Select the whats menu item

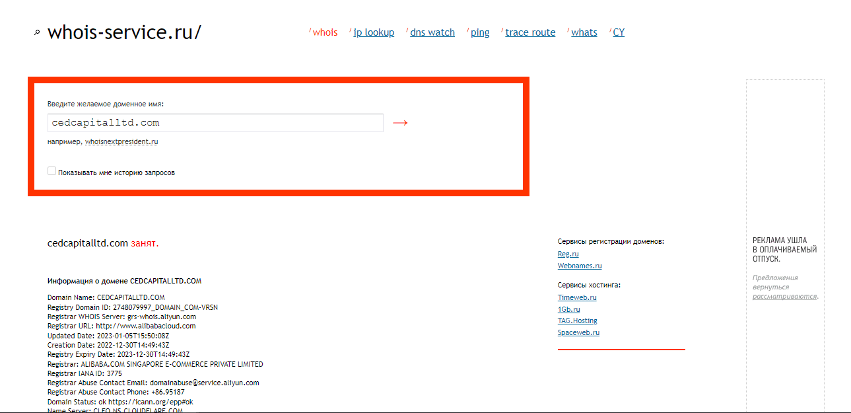584,32
